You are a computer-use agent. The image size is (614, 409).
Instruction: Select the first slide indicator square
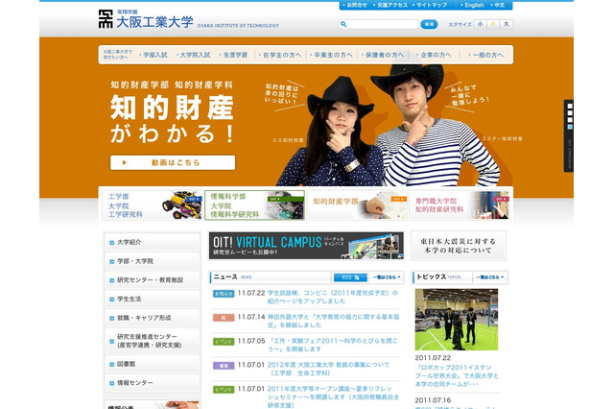(570, 107)
